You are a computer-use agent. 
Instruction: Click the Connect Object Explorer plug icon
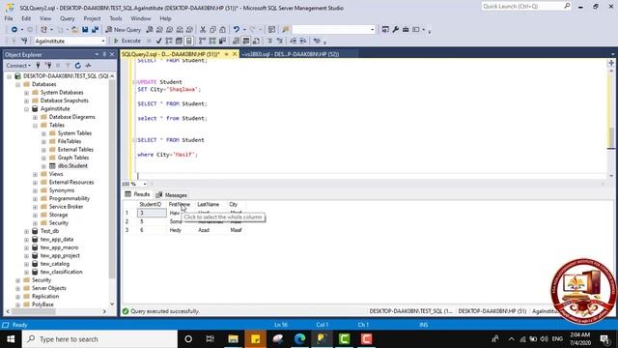point(39,66)
